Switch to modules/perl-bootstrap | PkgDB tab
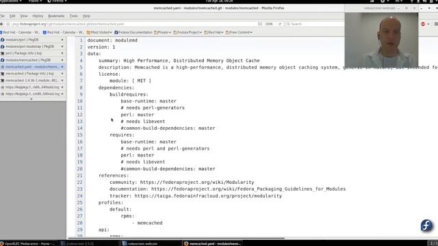This screenshot has width=438, height=246. [x=29, y=46]
